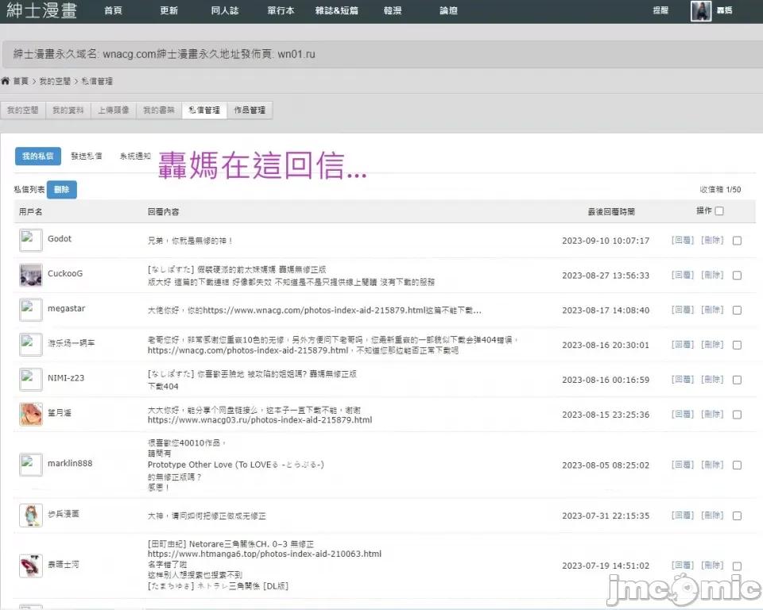
Task: Open the 系統通知 sub-tab
Action: tap(135, 156)
